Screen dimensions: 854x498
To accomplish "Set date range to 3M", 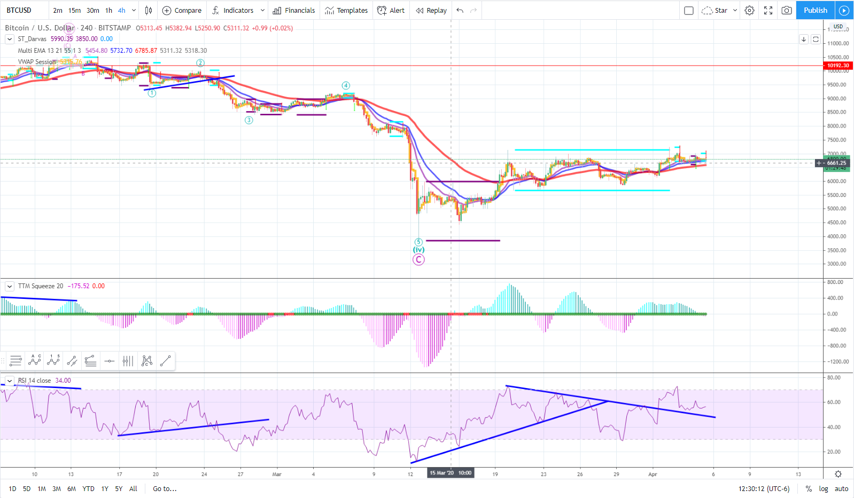I will tap(57, 488).
